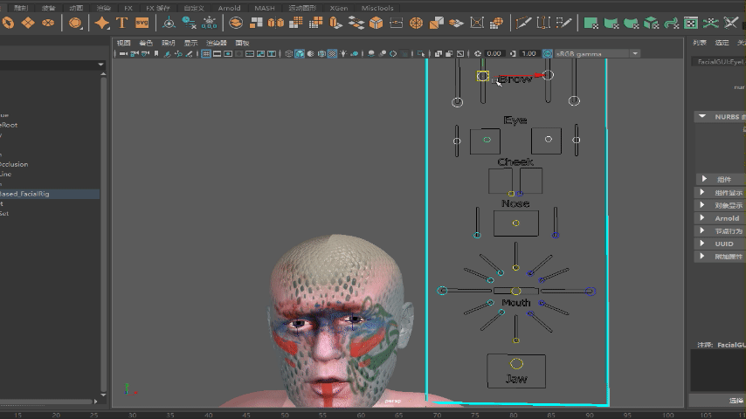Click the orange star shape shelf icon
The width and height of the screenshot is (746, 419).
coord(101,23)
